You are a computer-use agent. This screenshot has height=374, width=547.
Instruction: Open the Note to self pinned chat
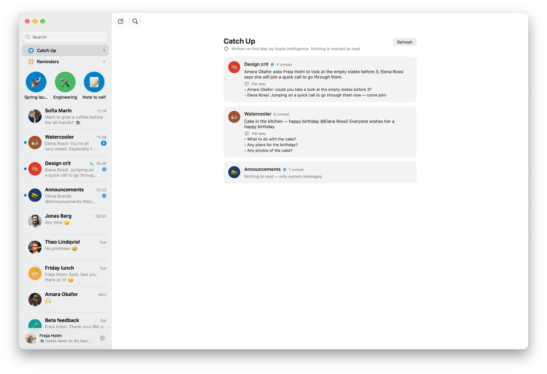point(94,85)
